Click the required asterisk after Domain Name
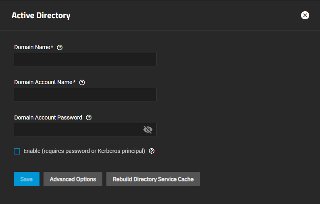320x204 pixels. [52, 47]
